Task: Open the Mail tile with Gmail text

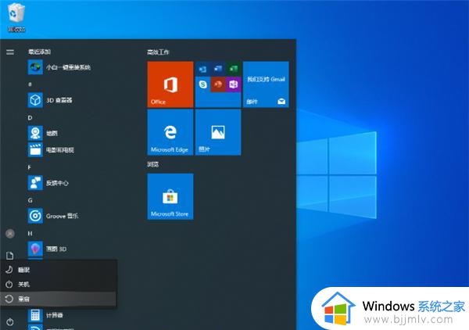Action: click(266, 84)
